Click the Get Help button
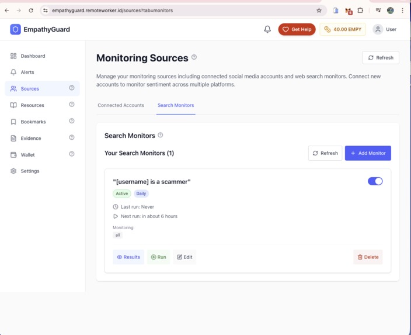This screenshot has width=411, height=335. tap(297, 29)
